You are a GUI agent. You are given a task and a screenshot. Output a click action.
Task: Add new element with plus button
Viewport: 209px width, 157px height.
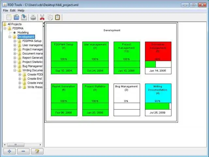point(9,151)
